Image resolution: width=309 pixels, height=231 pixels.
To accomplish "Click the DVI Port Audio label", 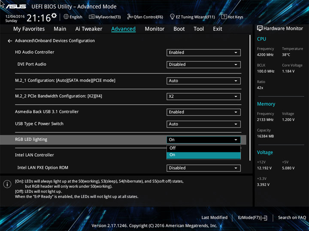I will (32, 64).
